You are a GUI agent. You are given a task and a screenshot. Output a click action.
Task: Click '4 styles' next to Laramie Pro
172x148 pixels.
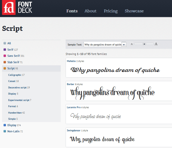(85, 107)
